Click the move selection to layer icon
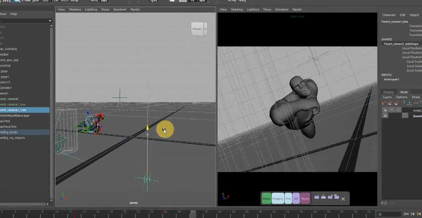The height and width of the screenshot is (218, 422). click(403, 103)
